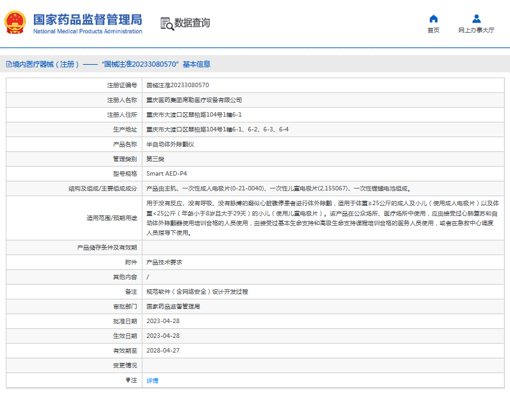Click the national emblem logo icon
The width and height of the screenshot is (510, 393).
tap(15, 22)
